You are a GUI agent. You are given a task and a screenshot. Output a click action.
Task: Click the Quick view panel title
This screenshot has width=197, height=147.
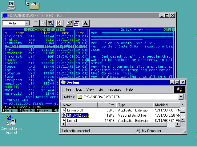click(132, 30)
